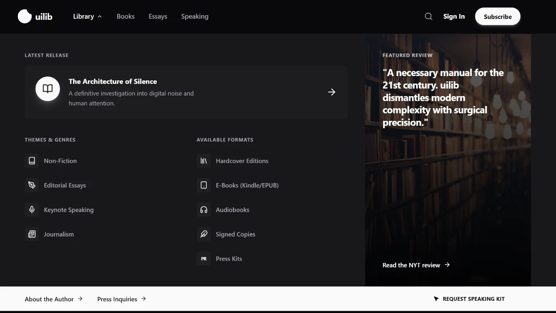The height and width of the screenshot is (313, 556).
Task: Select the Signed Copies quill icon
Action: 204,234
